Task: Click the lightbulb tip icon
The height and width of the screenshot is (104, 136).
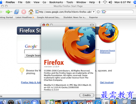Action: (22, 71)
